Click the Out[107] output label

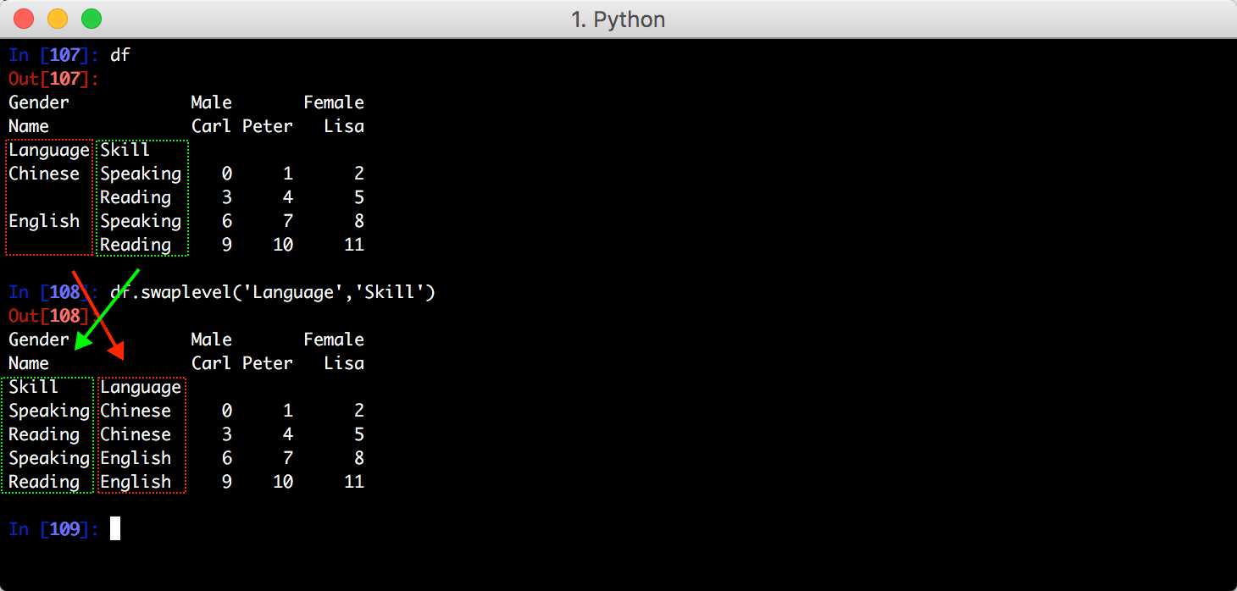pyautogui.click(x=53, y=79)
